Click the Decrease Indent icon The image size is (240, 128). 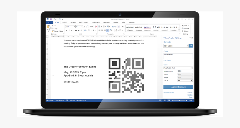[113, 27]
